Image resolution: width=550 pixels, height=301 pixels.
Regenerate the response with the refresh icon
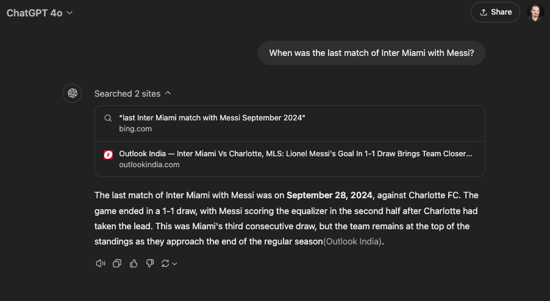[165, 263]
